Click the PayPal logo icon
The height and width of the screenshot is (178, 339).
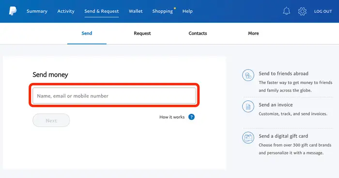pos(13,11)
